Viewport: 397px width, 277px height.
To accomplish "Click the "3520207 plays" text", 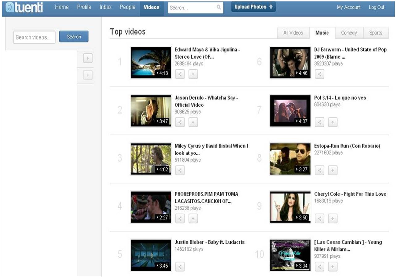I will (x=329, y=64).
